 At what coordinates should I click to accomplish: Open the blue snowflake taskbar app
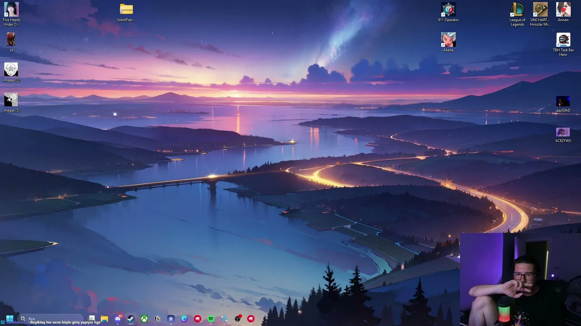point(171,319)
